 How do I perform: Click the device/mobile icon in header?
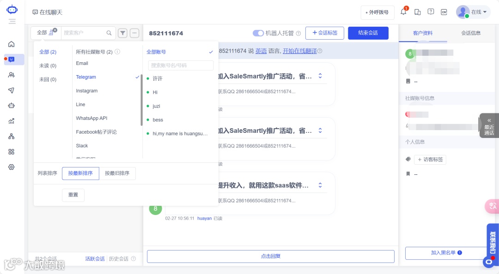[417, 12]
